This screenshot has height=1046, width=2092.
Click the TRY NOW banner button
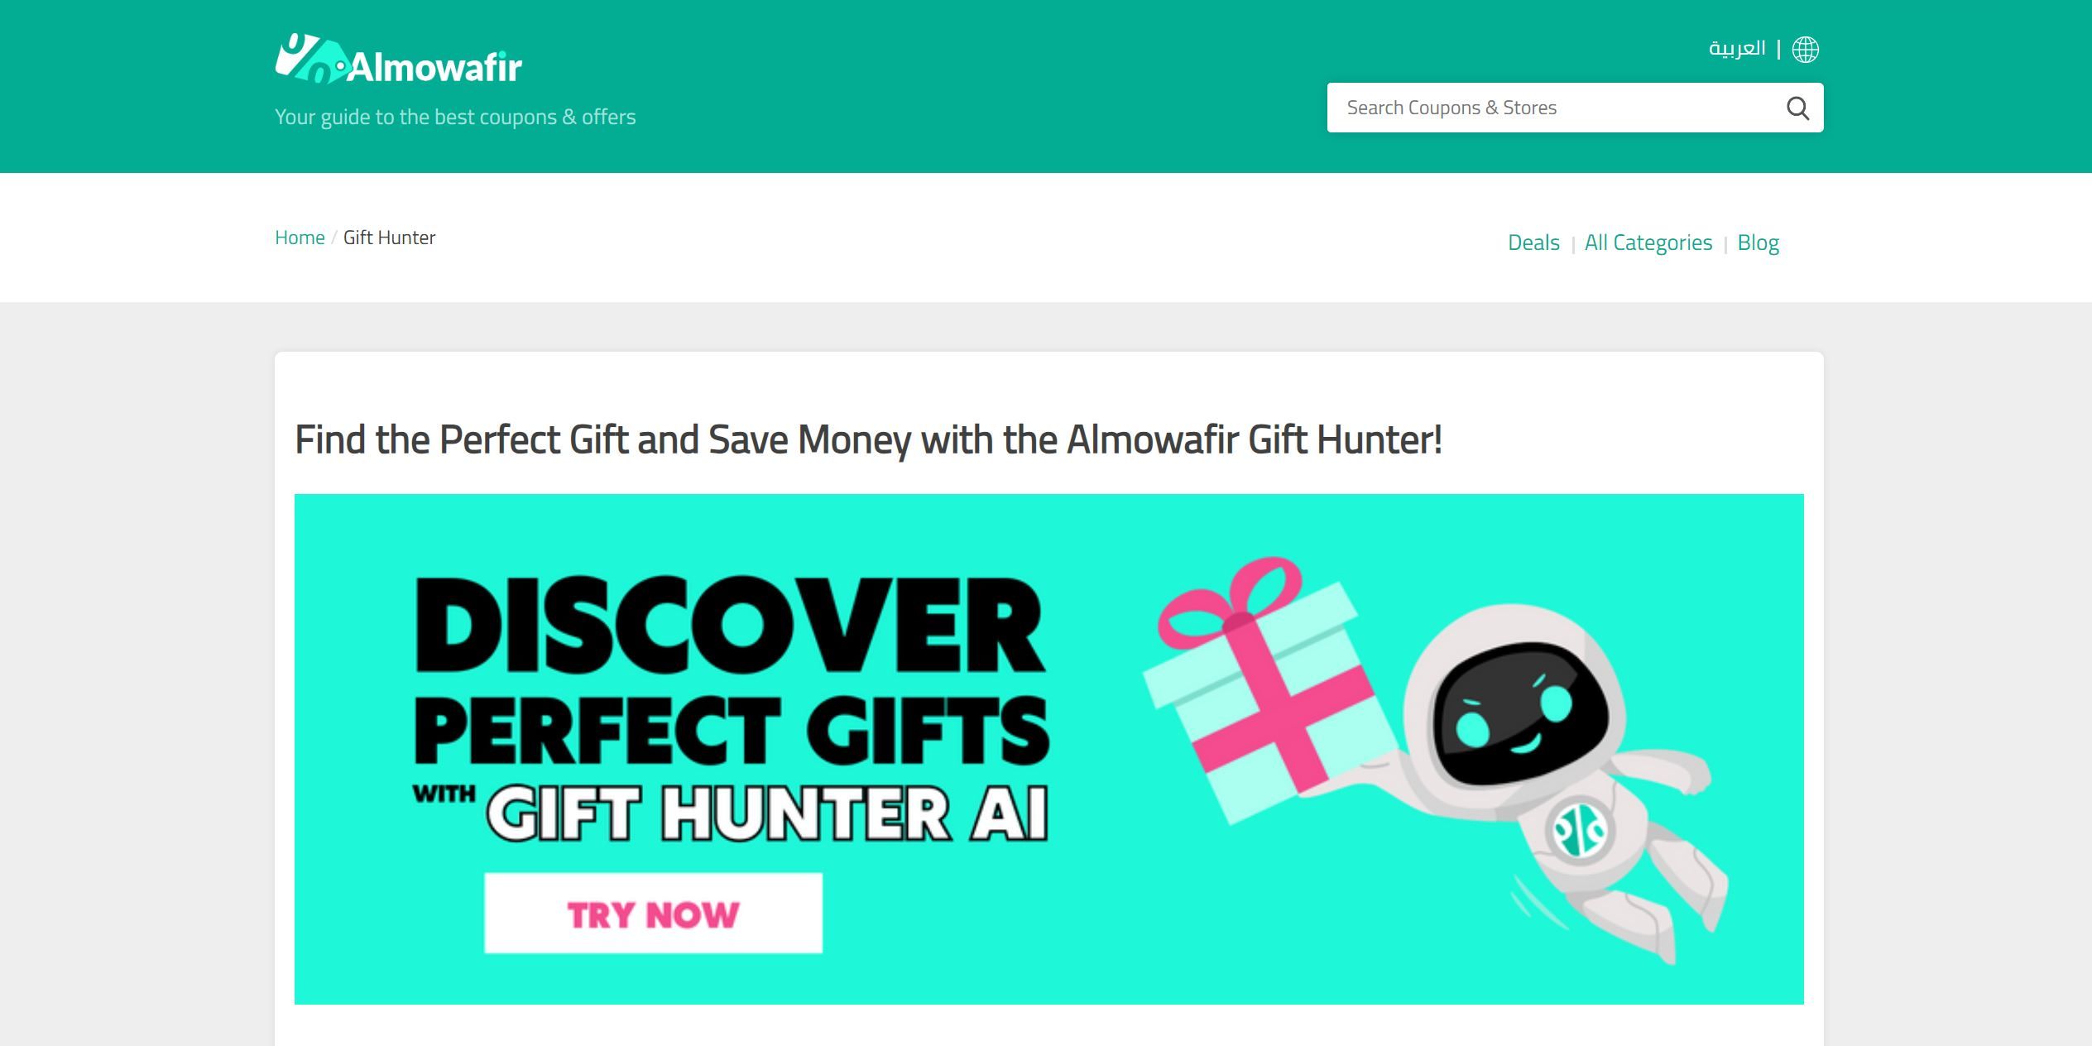click(x=653, y=914)
